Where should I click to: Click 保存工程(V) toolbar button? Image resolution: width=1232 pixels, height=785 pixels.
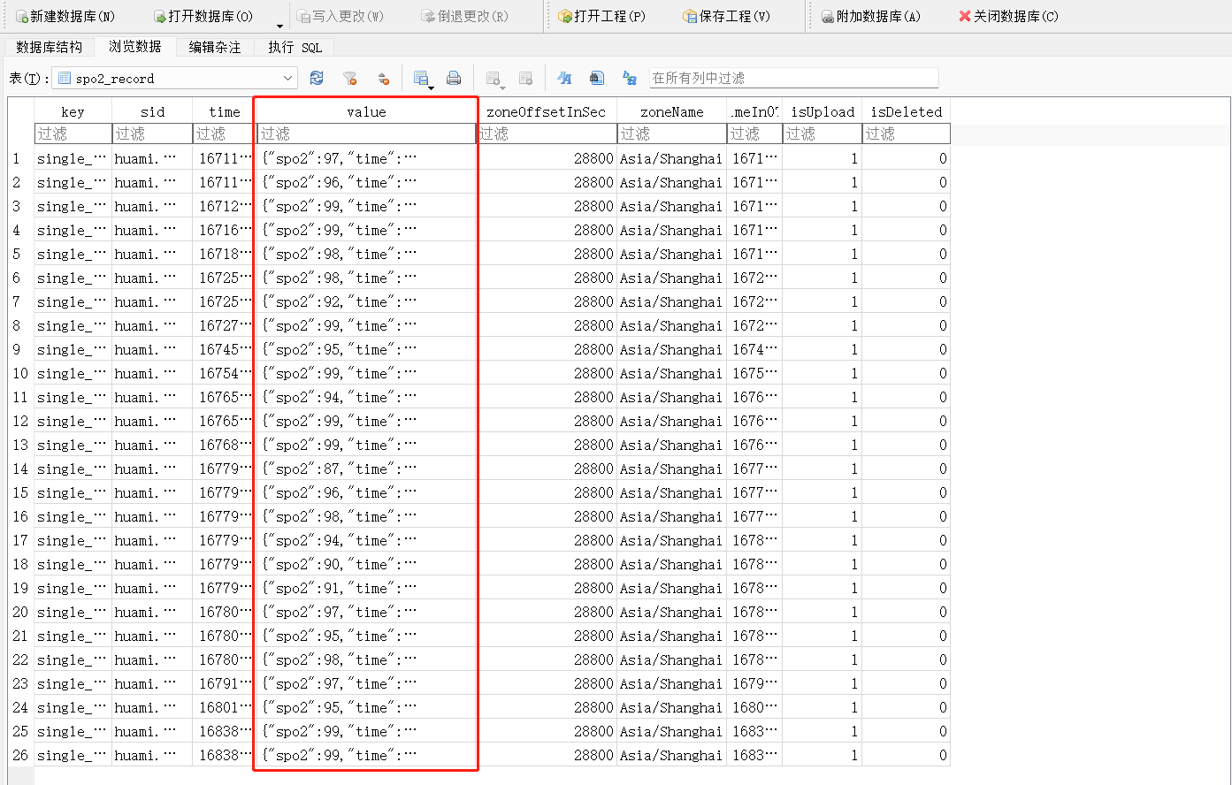(x=727, y=16)
